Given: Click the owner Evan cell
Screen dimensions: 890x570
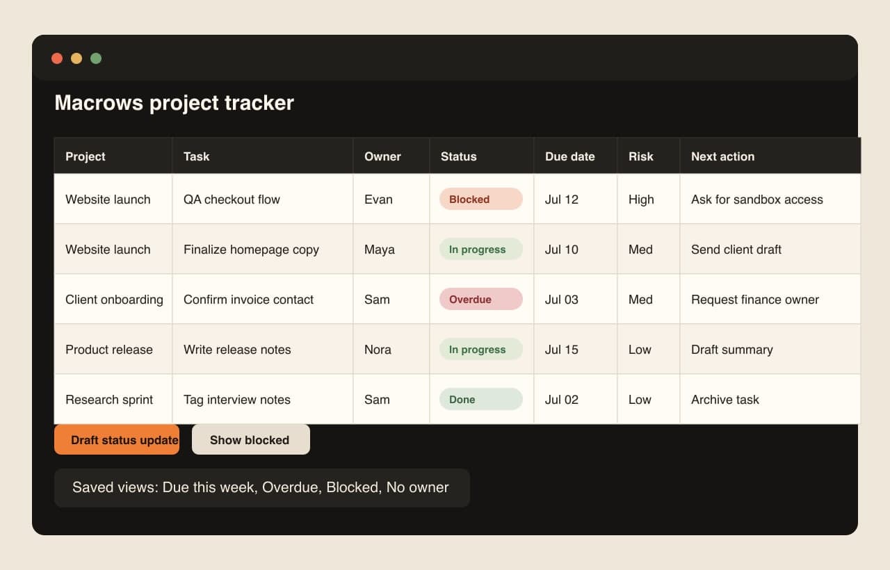Looking at the screenshot, I should [x=391, y=199].
